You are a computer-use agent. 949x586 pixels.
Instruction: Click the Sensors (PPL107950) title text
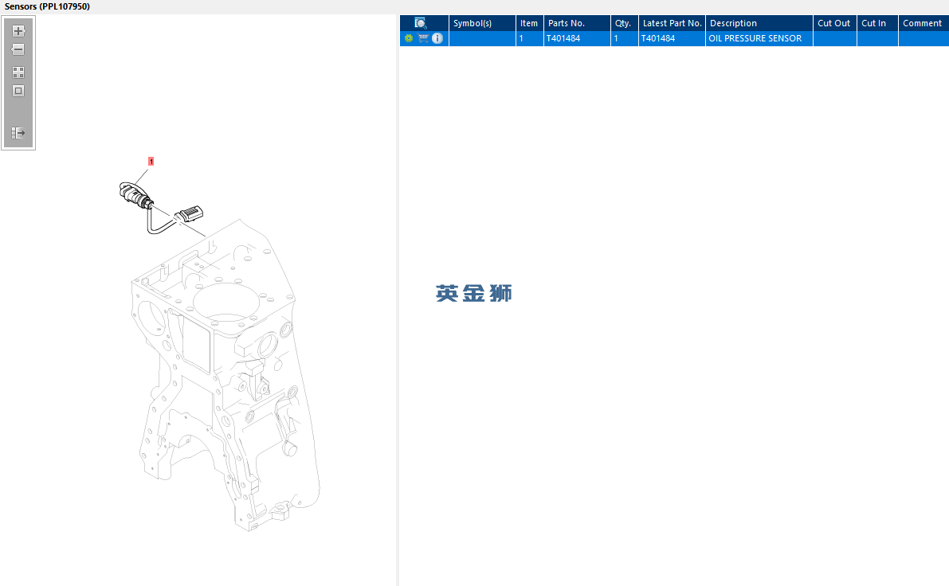click(x=47, y=6)
